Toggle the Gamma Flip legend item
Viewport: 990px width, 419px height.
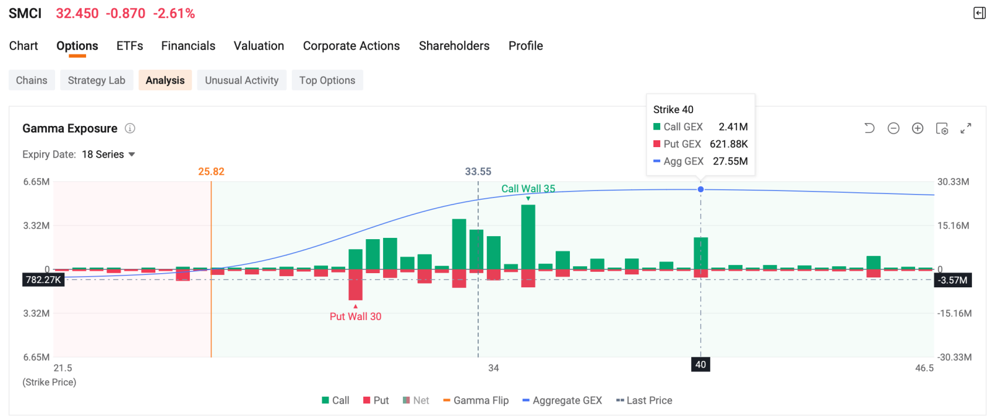pyautogui.click(x=476, y=400)
